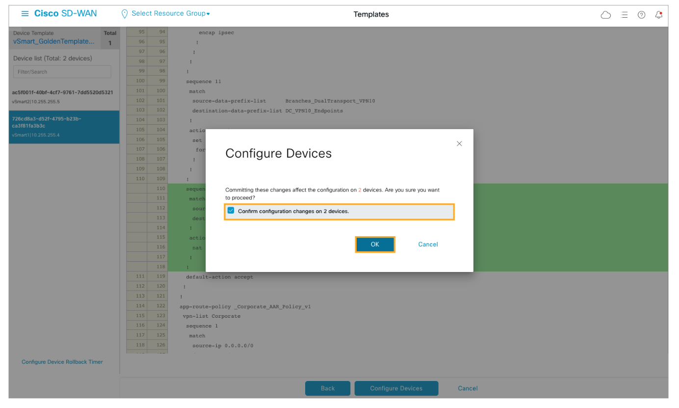This screenshot has height=408, width=679.
Task: Click the location pin icon
Action: click(125, 14)
